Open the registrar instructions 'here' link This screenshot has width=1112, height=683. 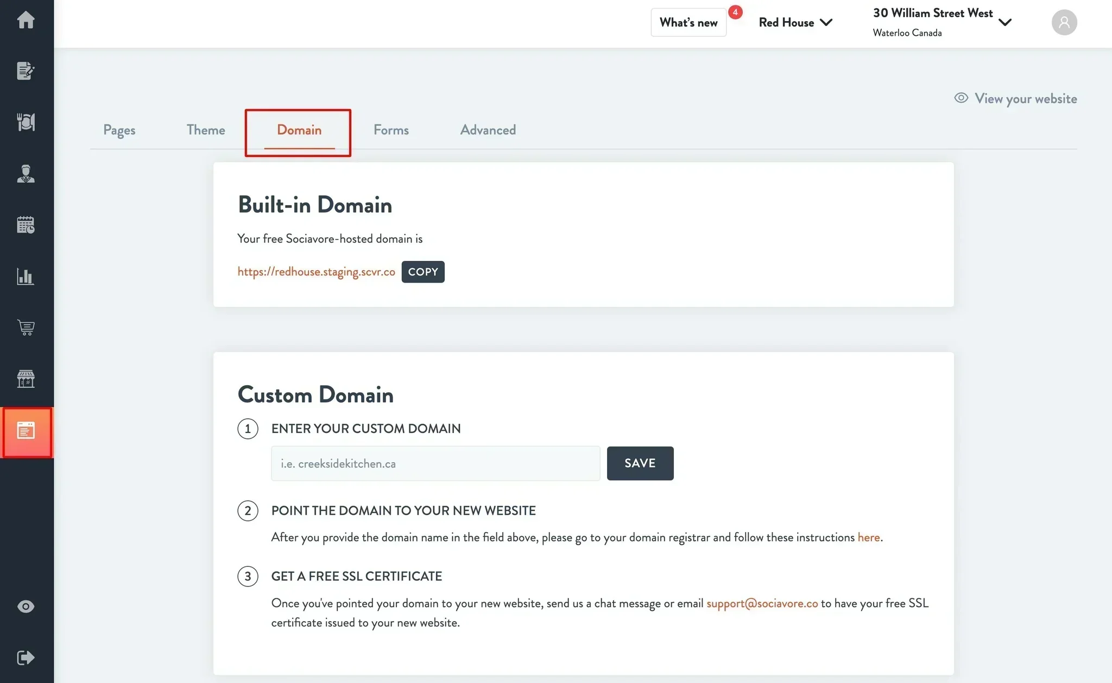pyautogui.click(x=869, y=537)
